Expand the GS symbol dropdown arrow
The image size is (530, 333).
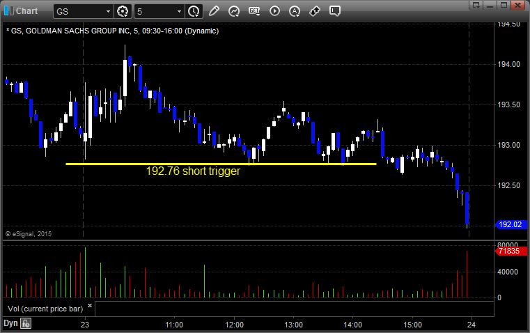click(108, 11)
